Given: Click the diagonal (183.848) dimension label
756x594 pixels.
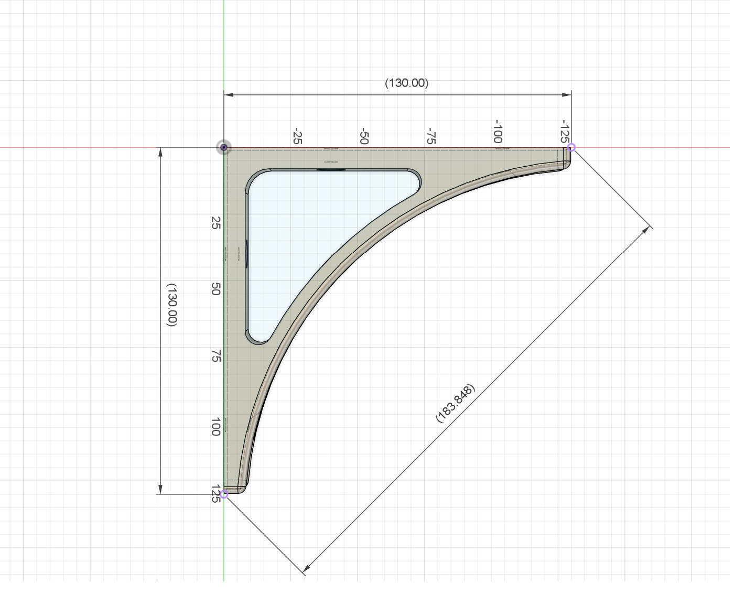Looking at the screenshot, I should click(456, 403).
